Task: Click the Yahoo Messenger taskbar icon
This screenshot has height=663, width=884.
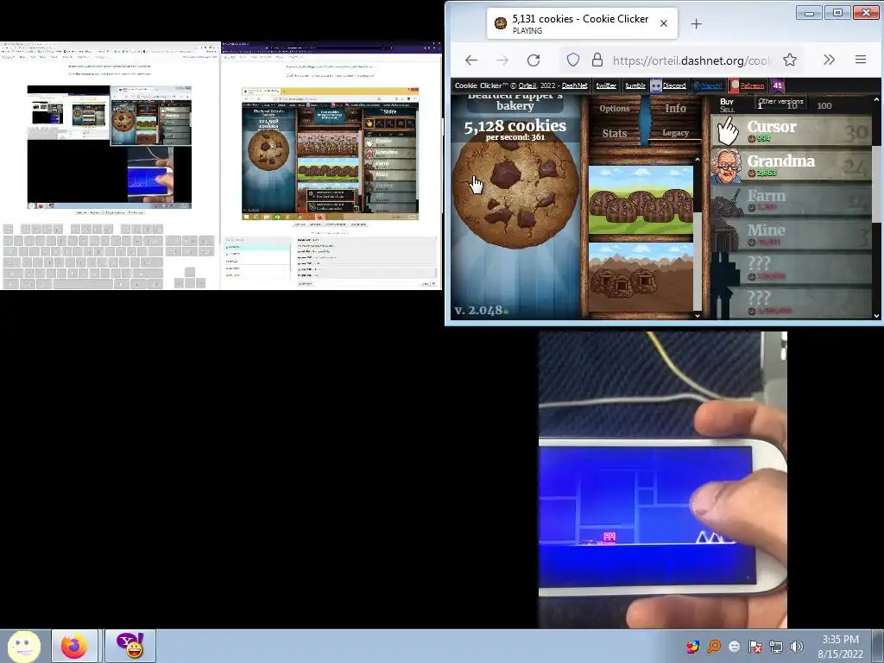Action: tap(129, 646)
